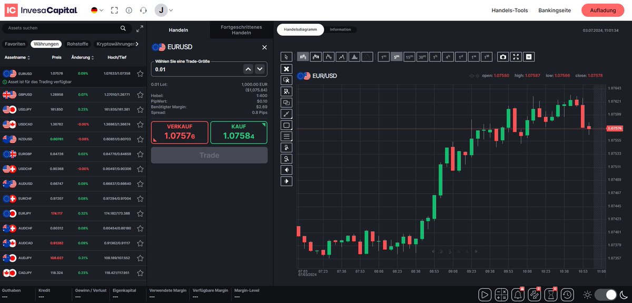Sort by Assetname column
The width and height of the screenshot is (632, 303).
[17, 57]
